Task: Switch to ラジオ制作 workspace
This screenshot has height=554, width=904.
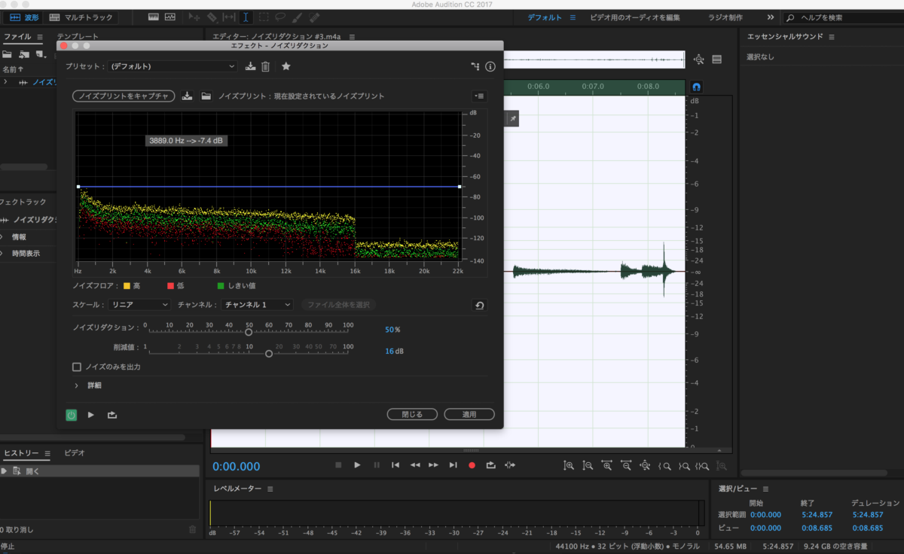Action: tap(725, 17)
